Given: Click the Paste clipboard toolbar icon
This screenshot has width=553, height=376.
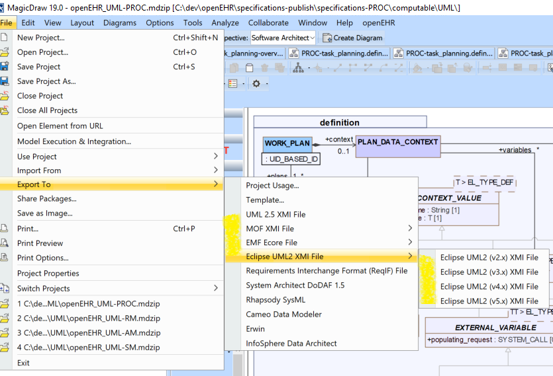Looking at the screenshot, I should [249, 67].
